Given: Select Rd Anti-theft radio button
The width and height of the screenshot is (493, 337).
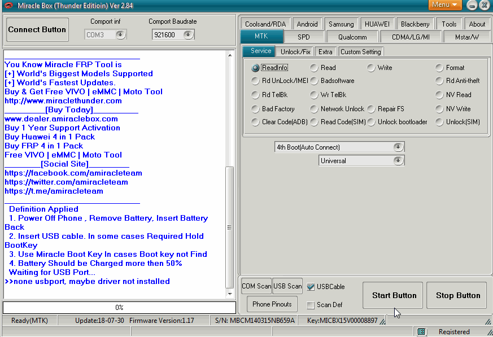Looking at the screenshot, I should (x=439, y=81).
